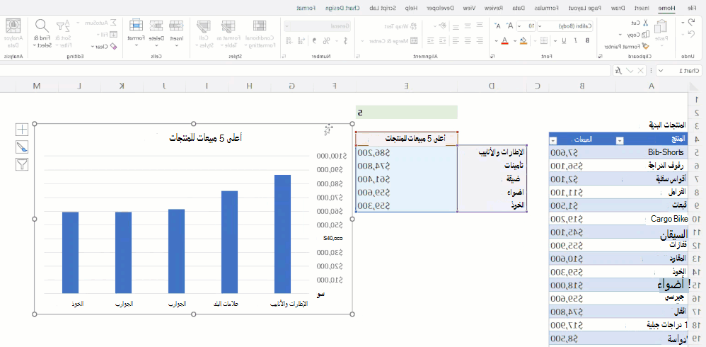Click the Paste clipboard icon

pyautogui.click(x=661, y=26)
